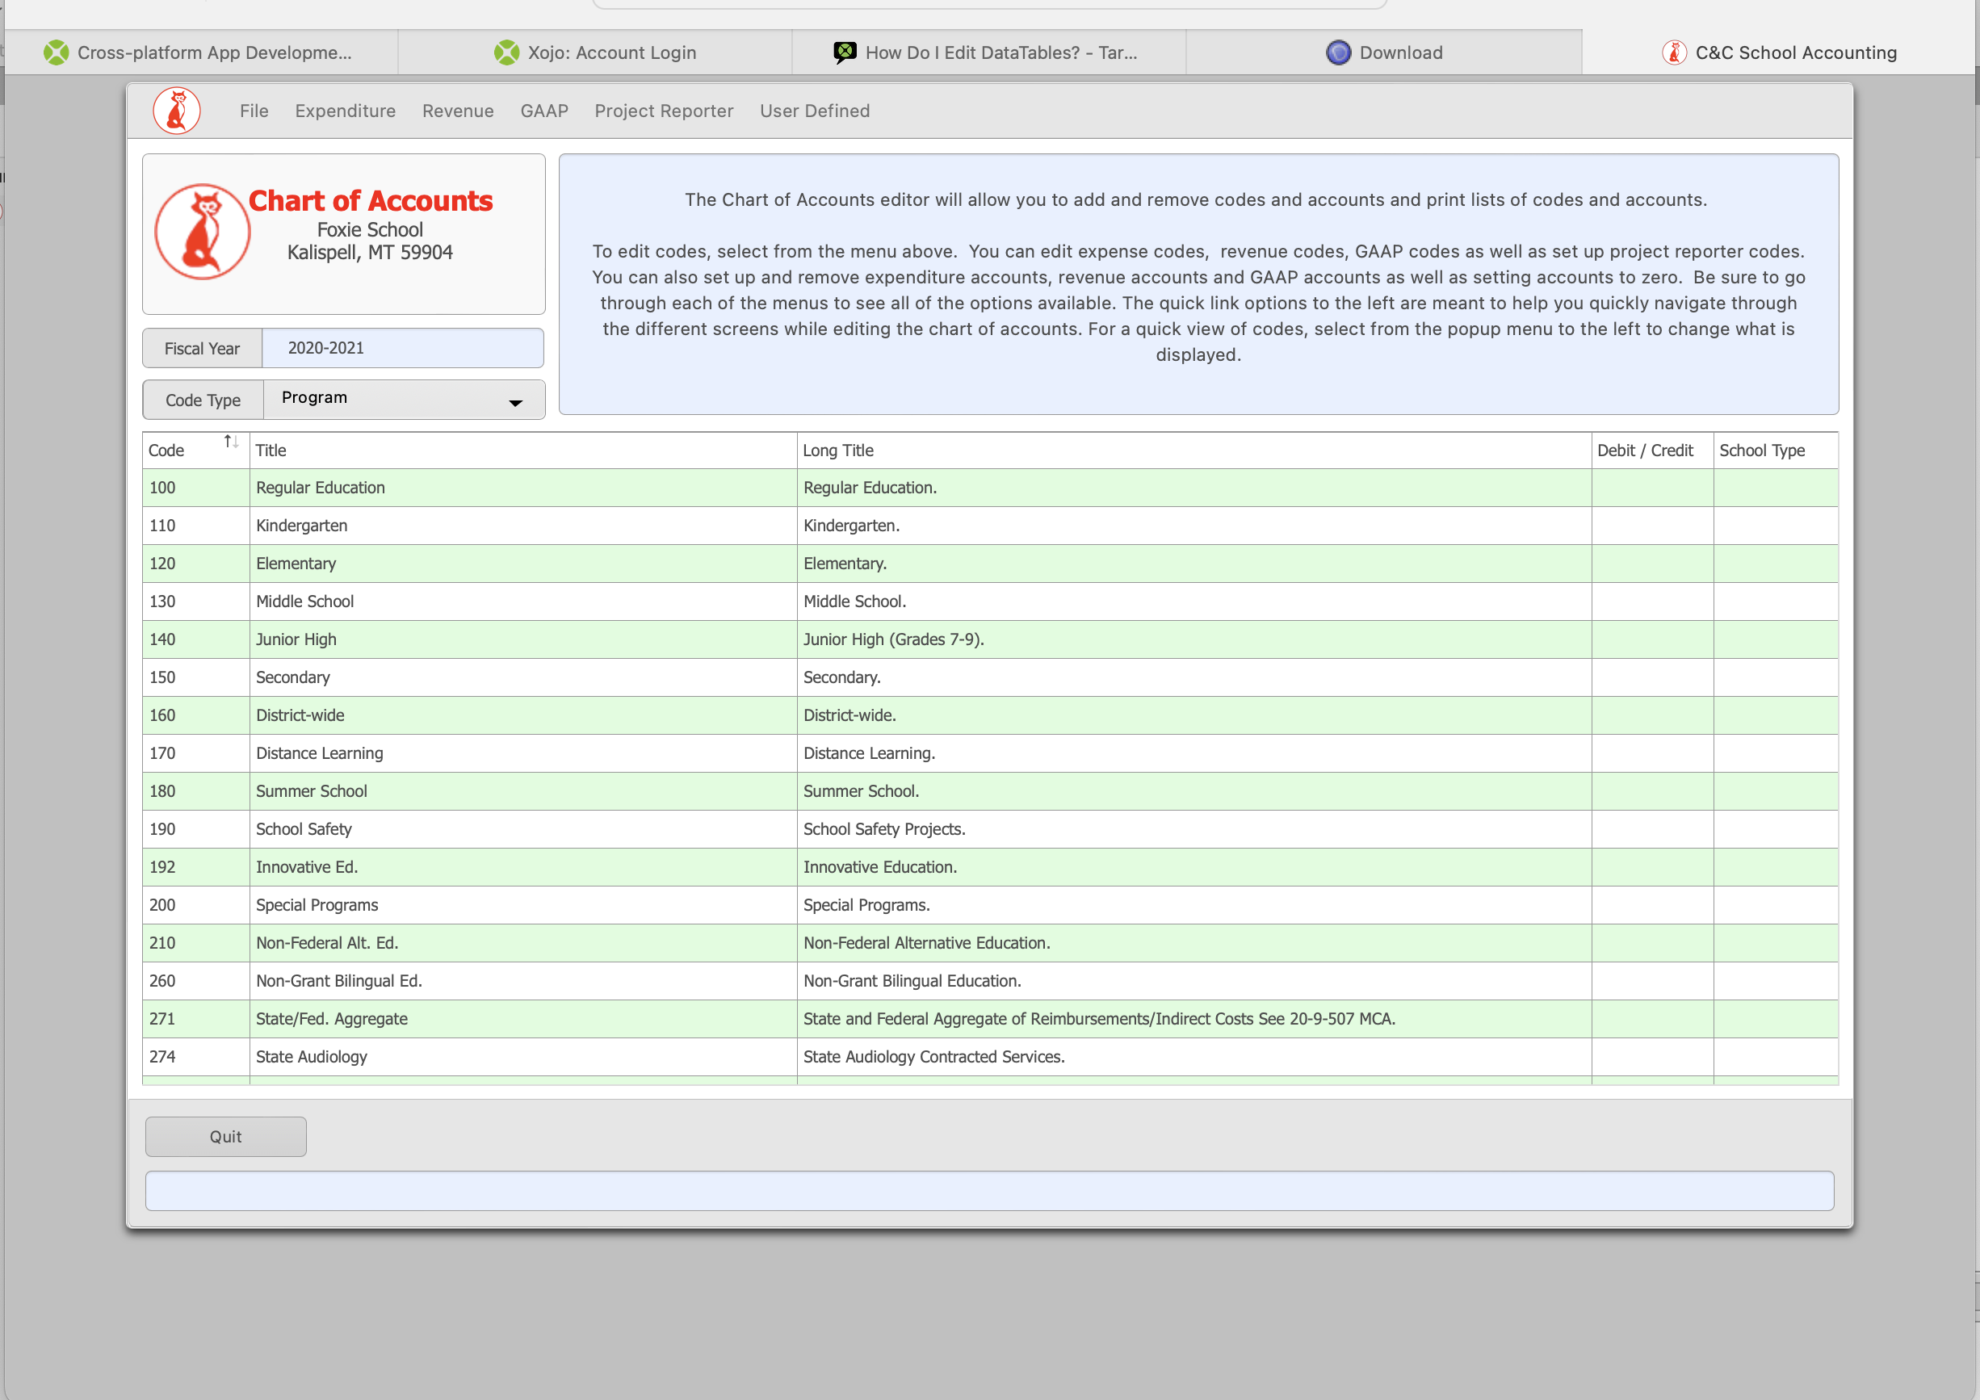Click the Xojo icon on Cross-platform App tab
1980x1400 pixels.
(56, 52)
